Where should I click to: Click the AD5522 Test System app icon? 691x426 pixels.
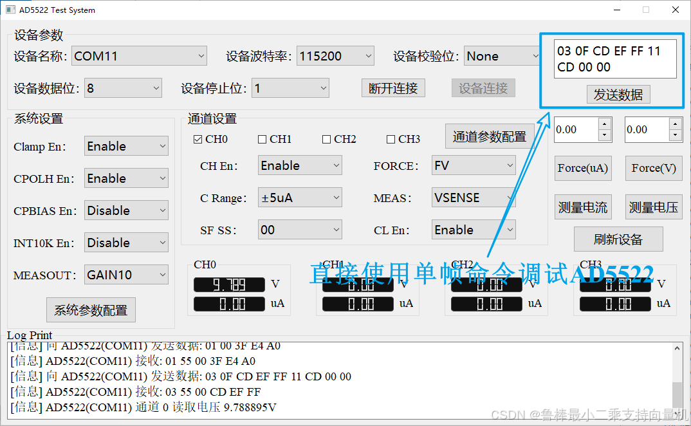click(10, 10)
